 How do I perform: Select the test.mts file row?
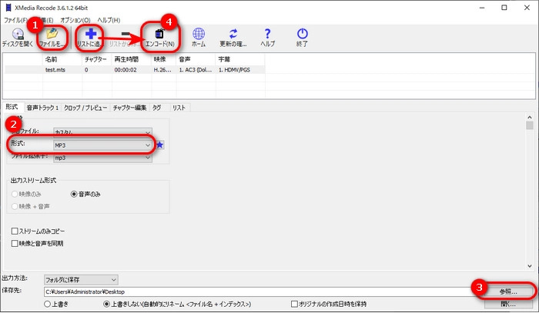[x=135, y=70]
